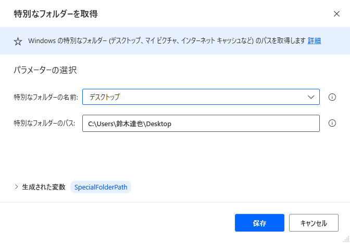Open the 詳細 link
The height and width of the screenshot is (243, 350).
[x=314, y=41]
